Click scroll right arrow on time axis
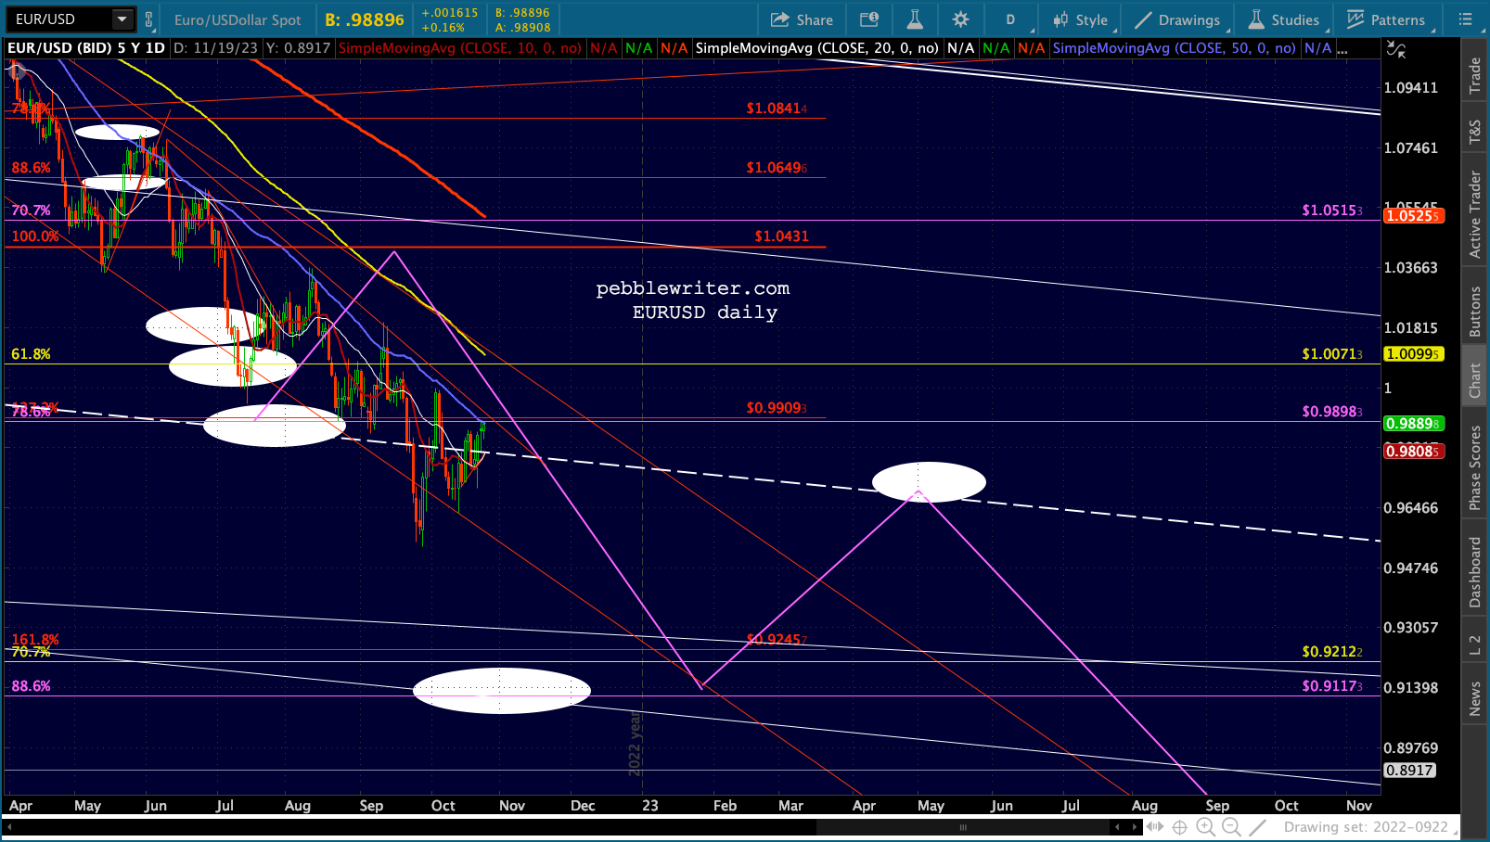 point(1134,827)
